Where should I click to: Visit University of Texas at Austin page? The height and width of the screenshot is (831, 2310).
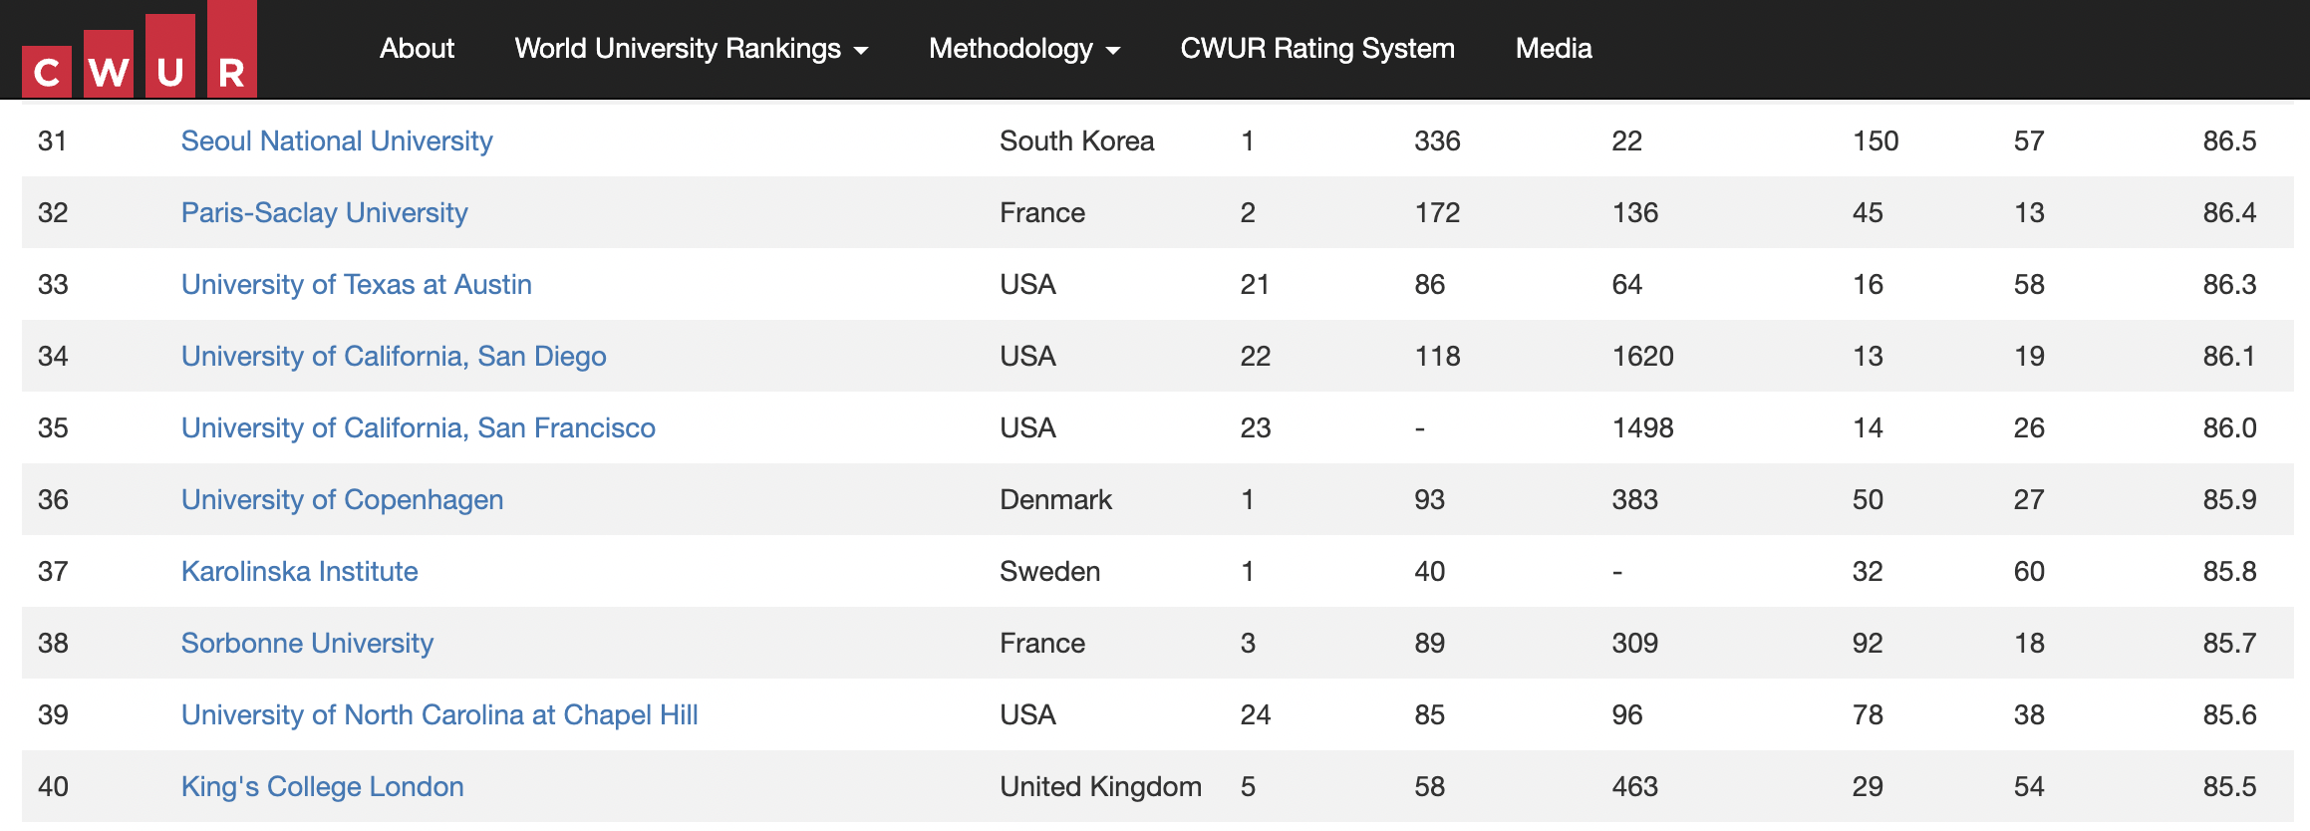tap(356, 284)
